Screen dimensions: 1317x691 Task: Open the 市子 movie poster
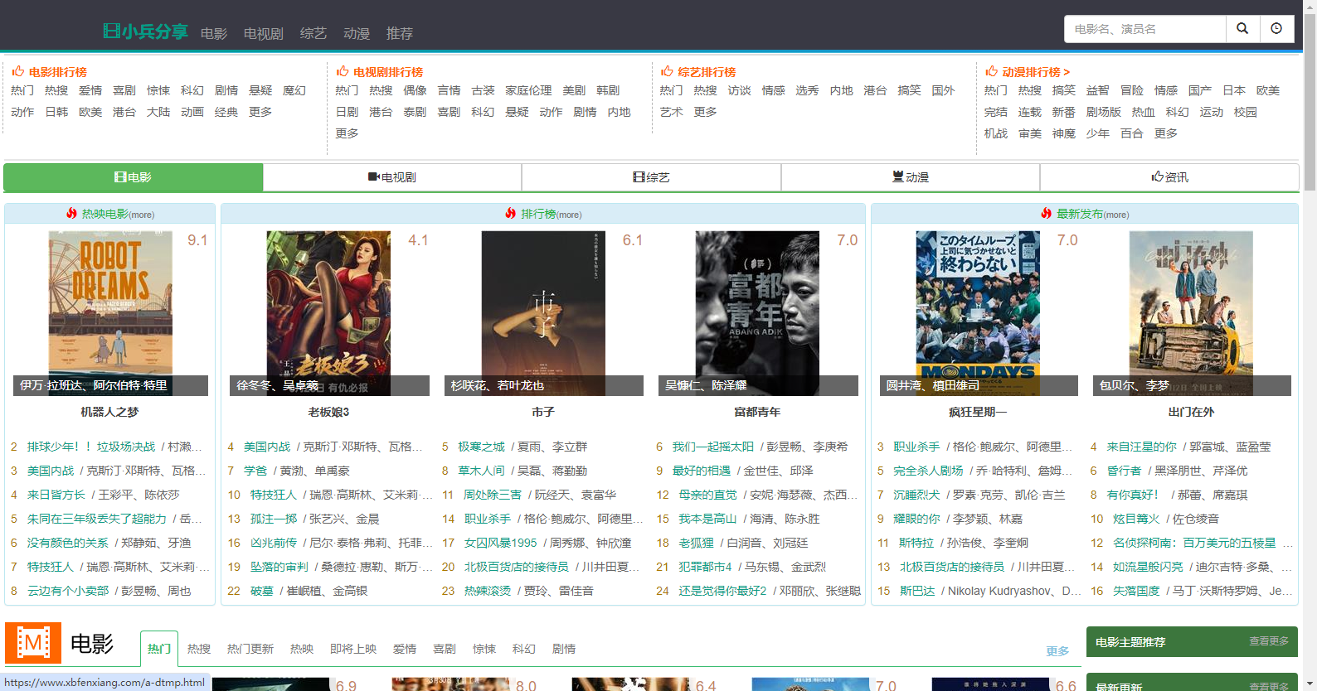click(543, 313)
